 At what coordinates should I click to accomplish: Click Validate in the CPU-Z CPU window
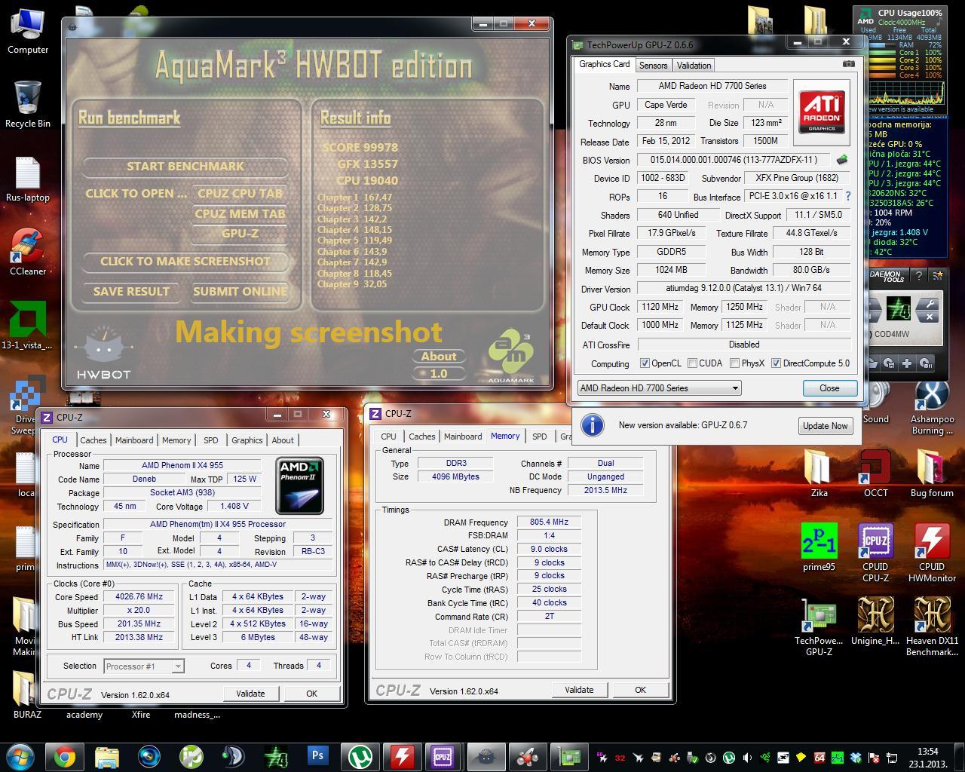tap(250, 694)
